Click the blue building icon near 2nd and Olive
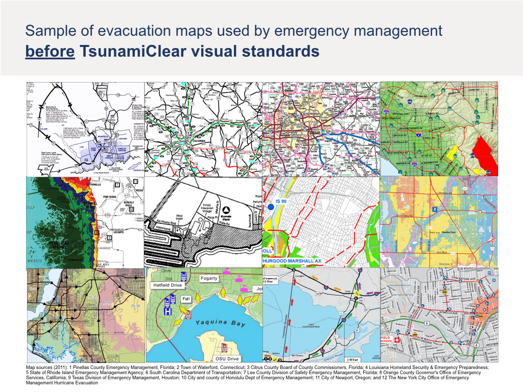Image resolution: width=523 pixels, height=392 pixels. click(x=183, y=277)
